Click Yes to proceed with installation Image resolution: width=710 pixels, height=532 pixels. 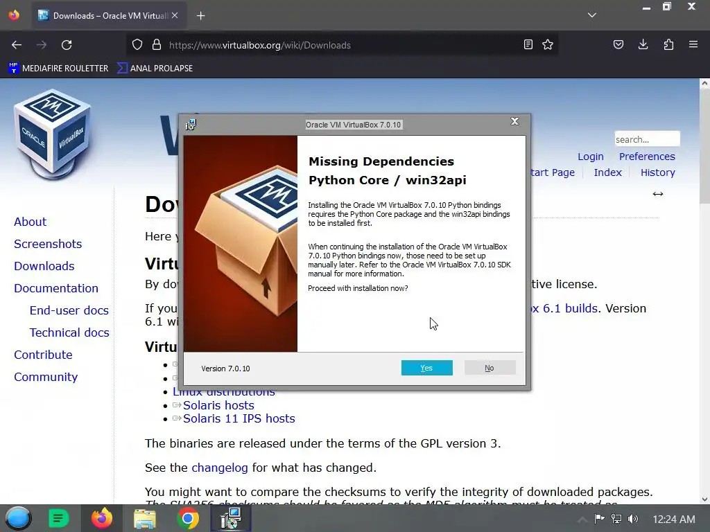[x=426, y=368]
